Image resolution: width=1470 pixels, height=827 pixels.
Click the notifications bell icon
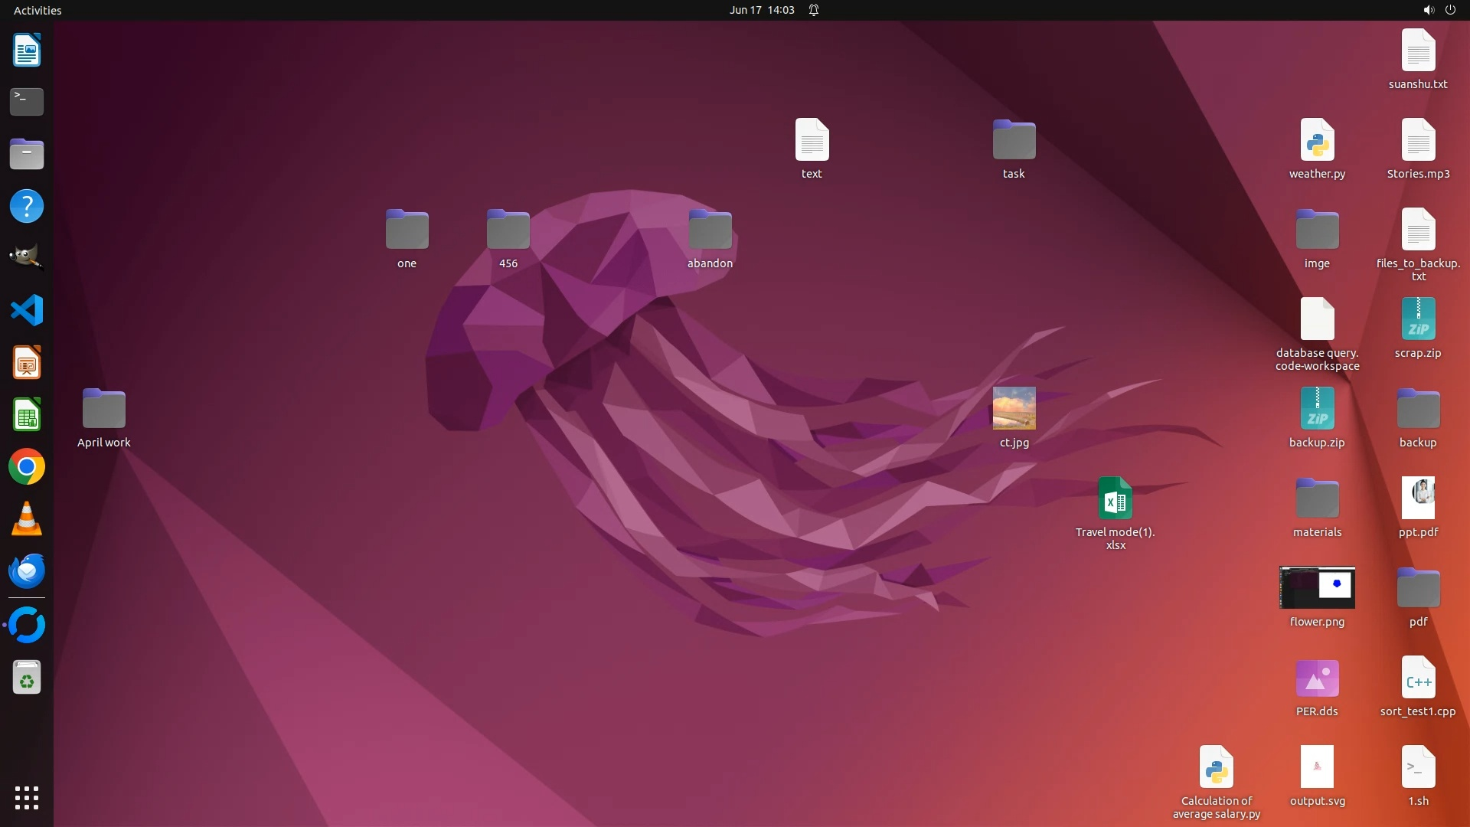pyautogui.click(x=814, y=10)
